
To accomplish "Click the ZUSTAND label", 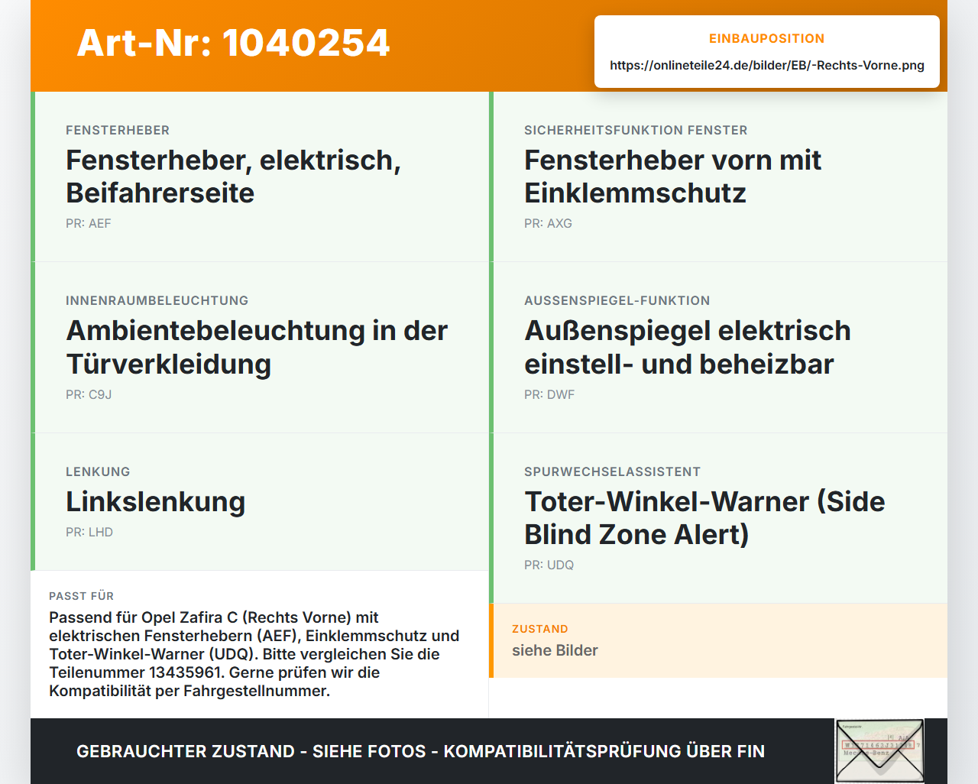I will (540, 629).
